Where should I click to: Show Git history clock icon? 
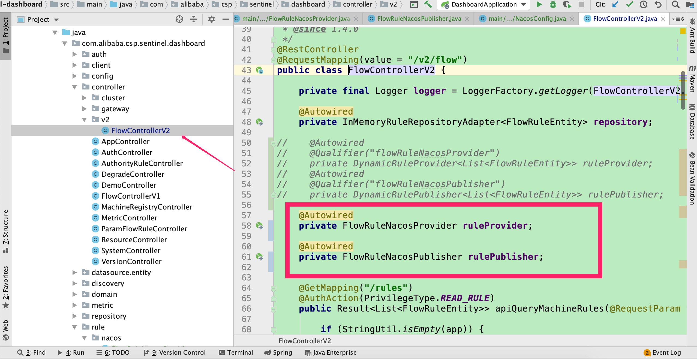(x=644, y=4)
